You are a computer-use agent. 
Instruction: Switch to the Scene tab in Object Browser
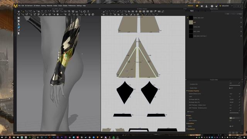(188, 11)
